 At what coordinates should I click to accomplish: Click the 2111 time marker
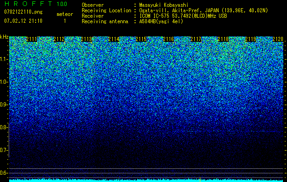[31, 39]
